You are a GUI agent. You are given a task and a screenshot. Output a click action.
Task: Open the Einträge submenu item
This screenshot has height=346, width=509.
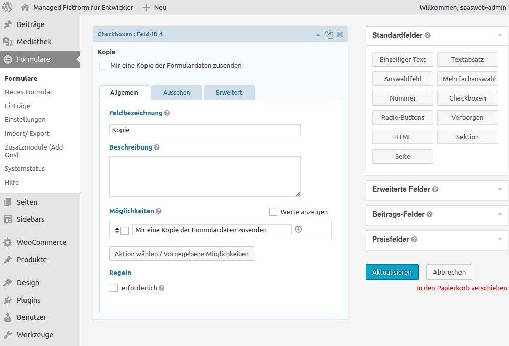pos(17,106)
